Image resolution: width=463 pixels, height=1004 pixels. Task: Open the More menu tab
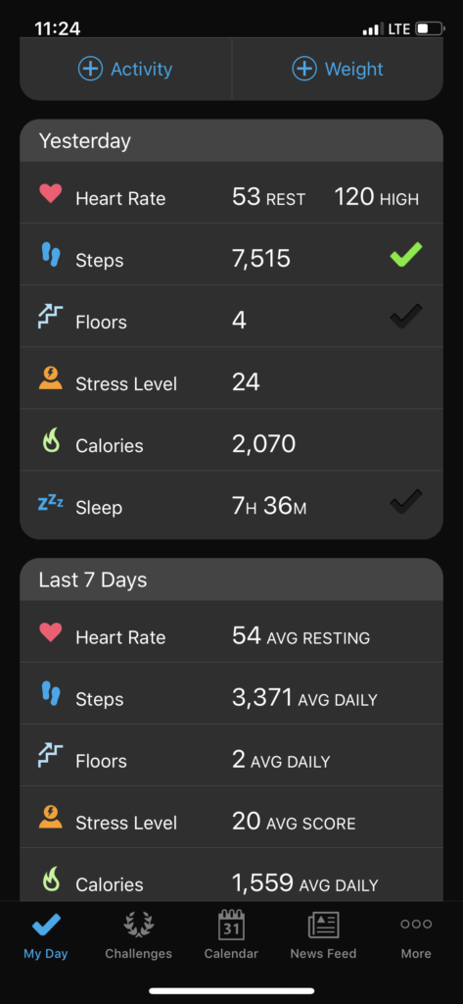tap(416, 934)
